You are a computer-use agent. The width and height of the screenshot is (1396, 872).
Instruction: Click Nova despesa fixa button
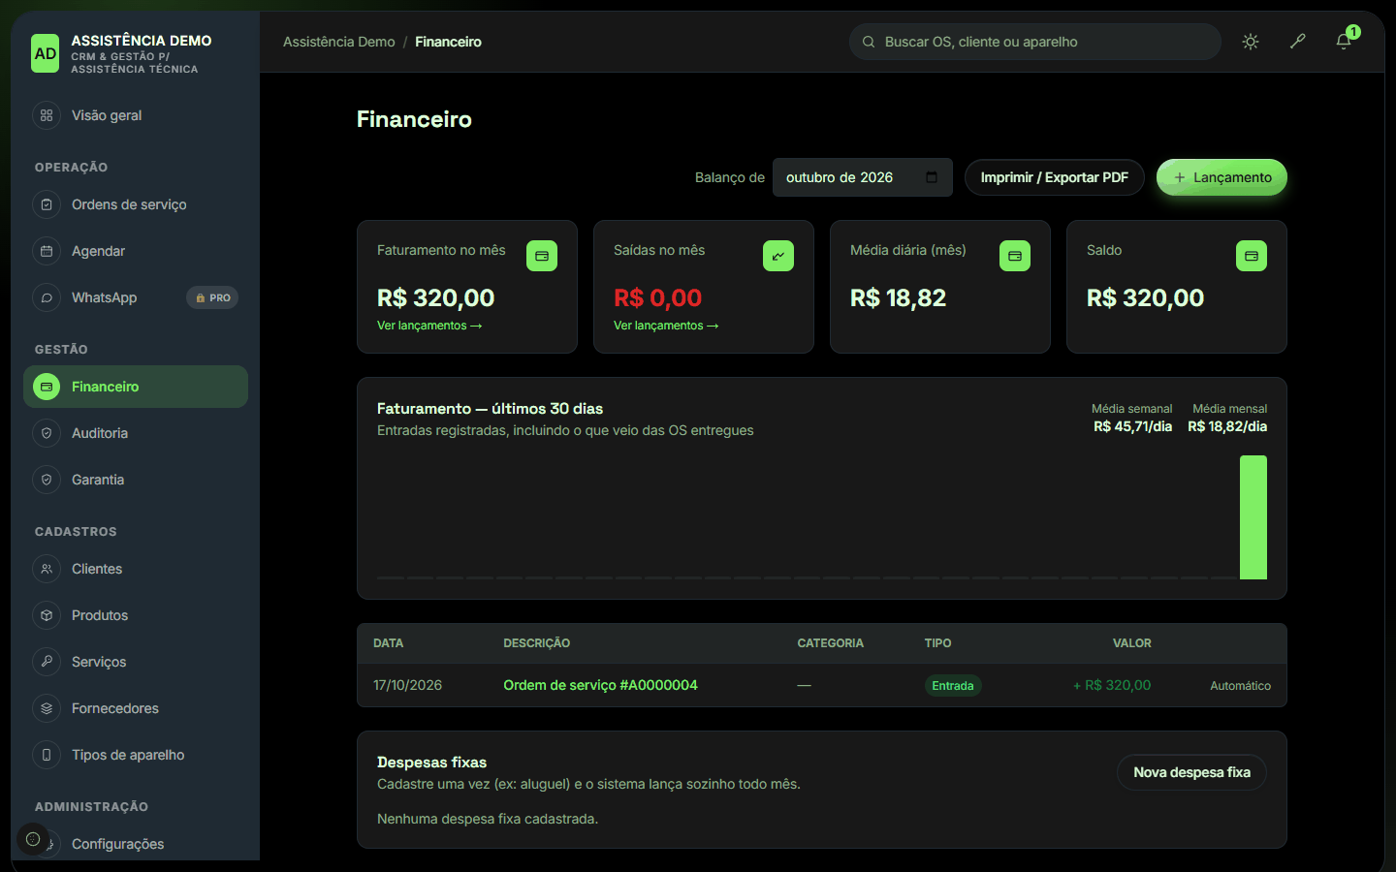(1191, 772)
